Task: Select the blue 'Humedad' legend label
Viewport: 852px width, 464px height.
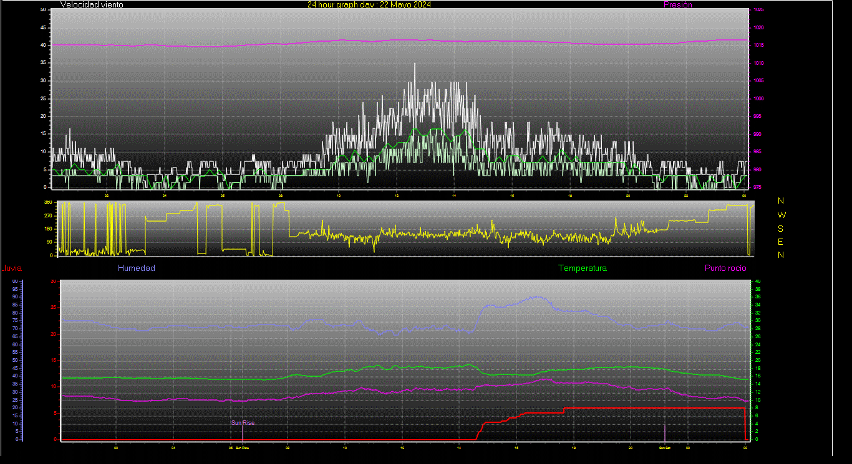Action: pos(137,268)
